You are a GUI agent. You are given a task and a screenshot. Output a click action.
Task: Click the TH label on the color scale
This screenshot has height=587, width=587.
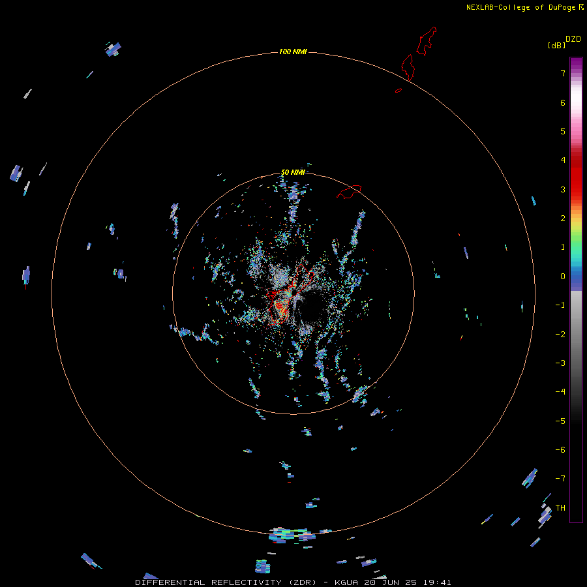coord(560,508)
